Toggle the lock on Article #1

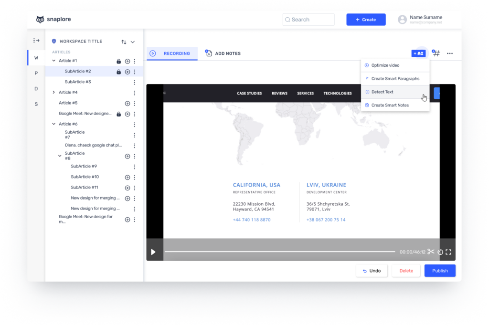tap(118, 62)
